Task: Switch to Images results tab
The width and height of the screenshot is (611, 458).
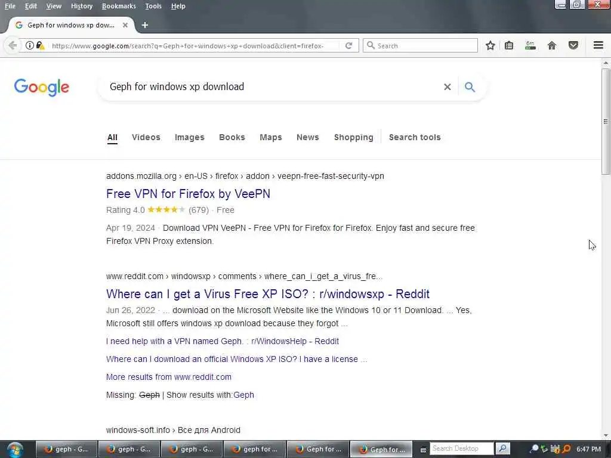Action: [189, 138]
